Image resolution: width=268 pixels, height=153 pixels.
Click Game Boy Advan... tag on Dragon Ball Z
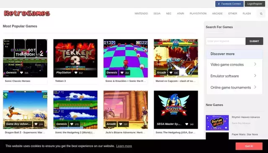[x=18, y=124]
